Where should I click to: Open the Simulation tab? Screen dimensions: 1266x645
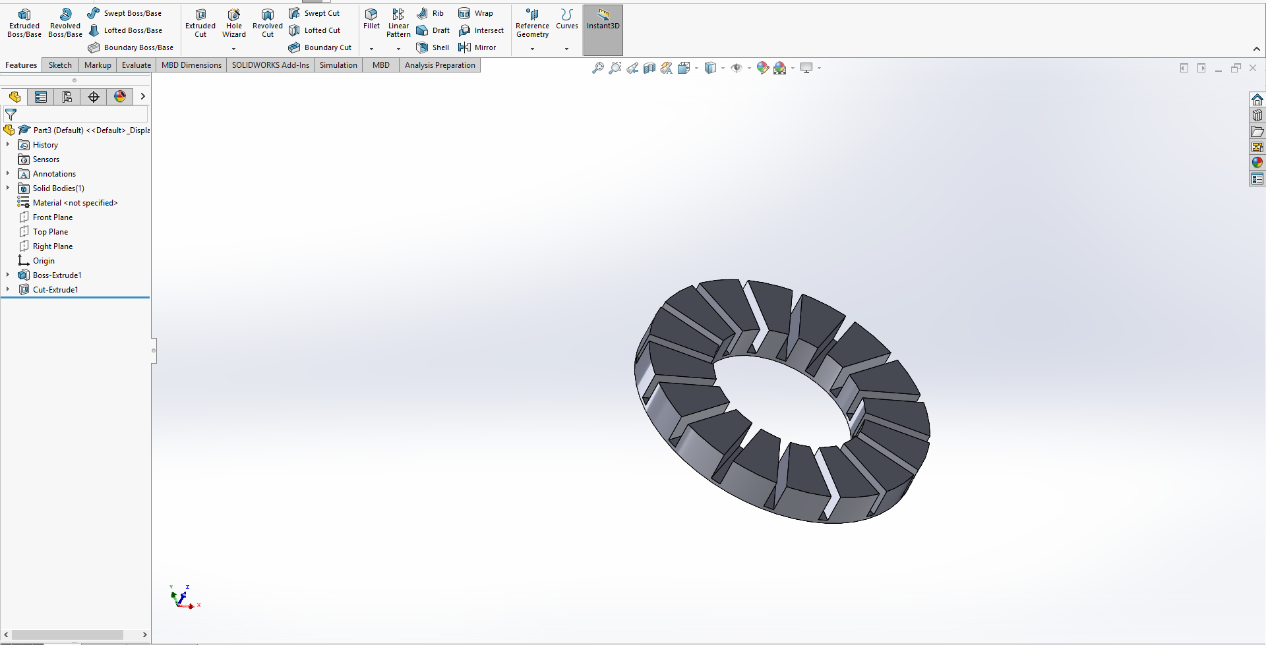coord(338,65)
